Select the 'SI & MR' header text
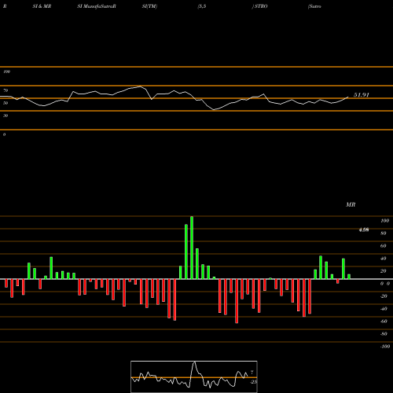 click(42, 6)
